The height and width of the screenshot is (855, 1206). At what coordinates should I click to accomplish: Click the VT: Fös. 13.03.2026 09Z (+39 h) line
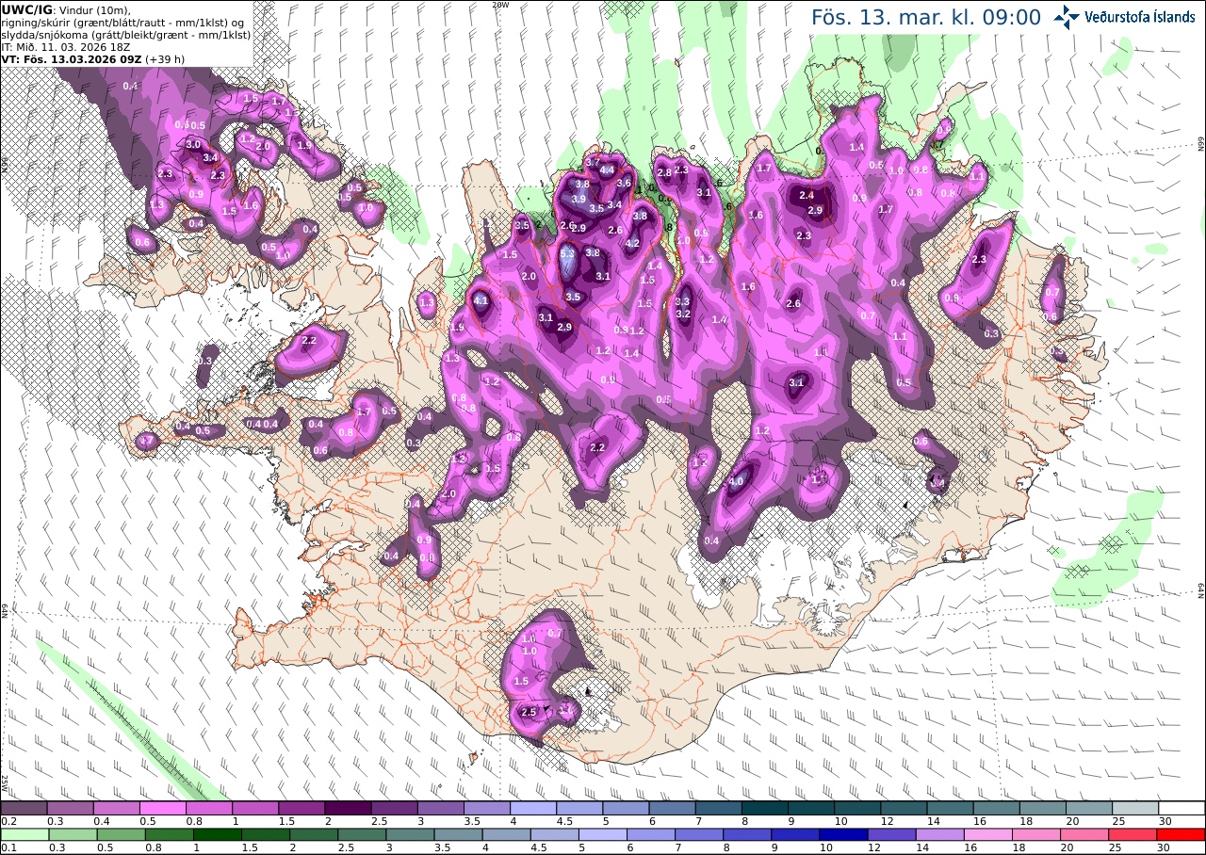(93, 58)
